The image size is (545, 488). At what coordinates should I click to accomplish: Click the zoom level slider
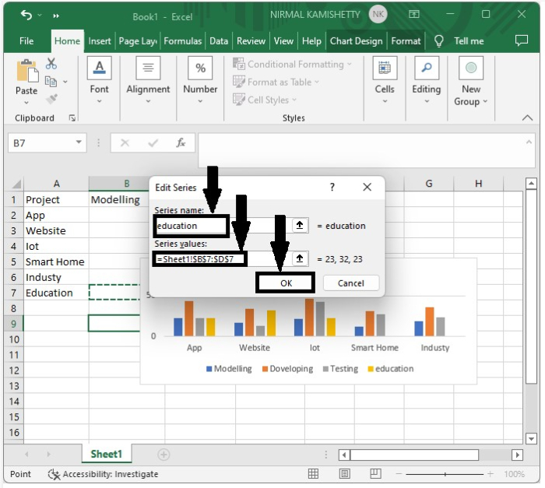click(x=445, y=474)
